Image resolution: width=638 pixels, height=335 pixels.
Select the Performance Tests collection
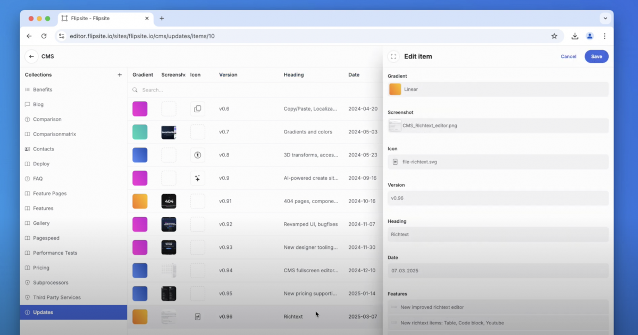[73, 253]
